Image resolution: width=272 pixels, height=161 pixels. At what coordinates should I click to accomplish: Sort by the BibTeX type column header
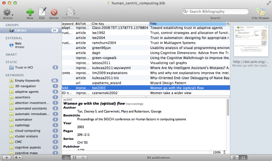tap(82, 24)
